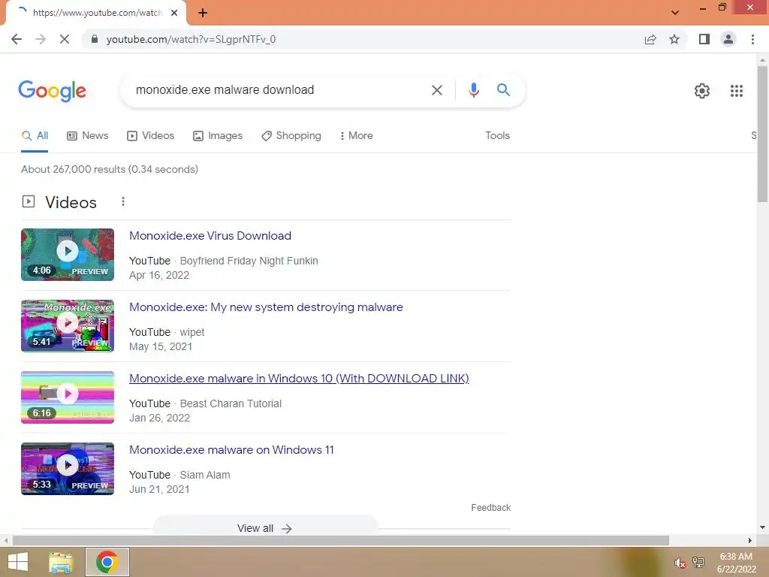769x577 pixels.
Task: Open the taskbar clock and date
Action: pos(736,563)
